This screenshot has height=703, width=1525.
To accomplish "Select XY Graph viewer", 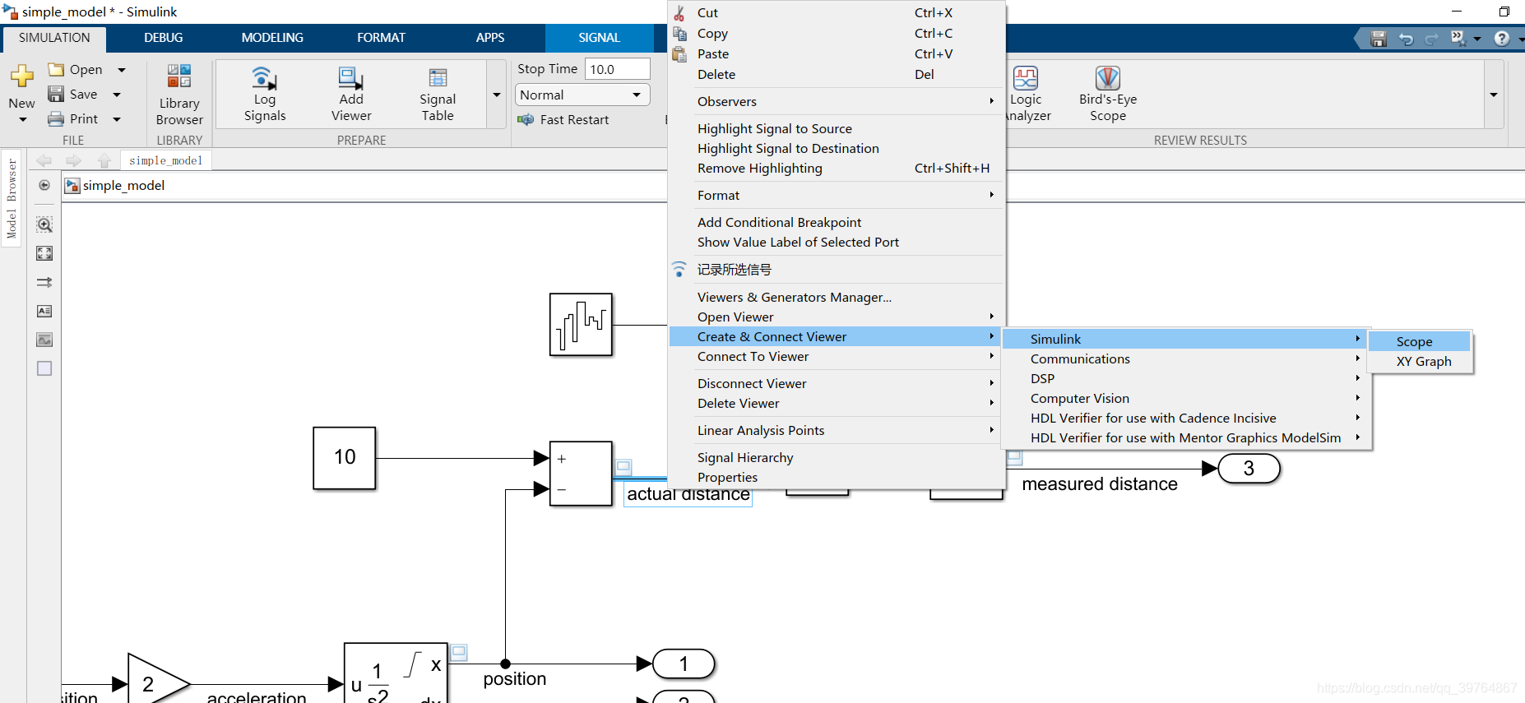I will (x=1419, y=361).
